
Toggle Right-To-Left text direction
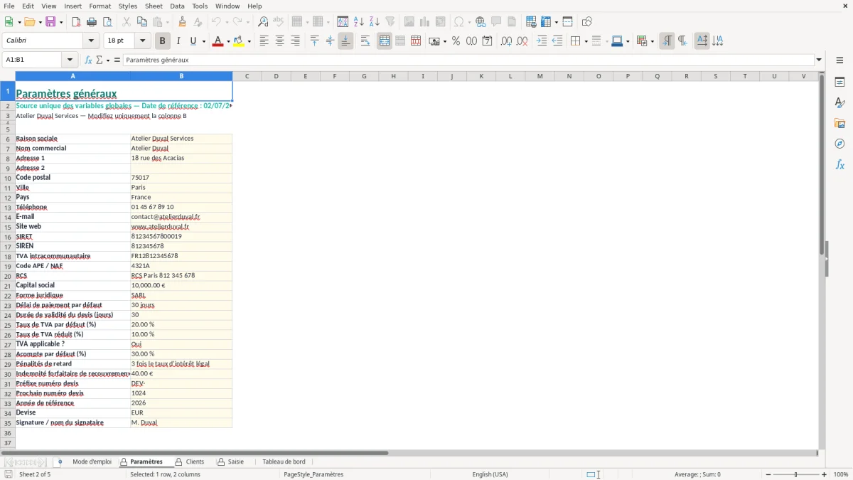click(x=682, y=41)
